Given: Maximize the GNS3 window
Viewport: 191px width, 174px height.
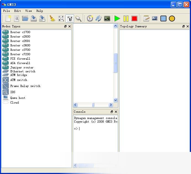Looking at the screenshot, I should pyautogui.click(x=180, y=5).
